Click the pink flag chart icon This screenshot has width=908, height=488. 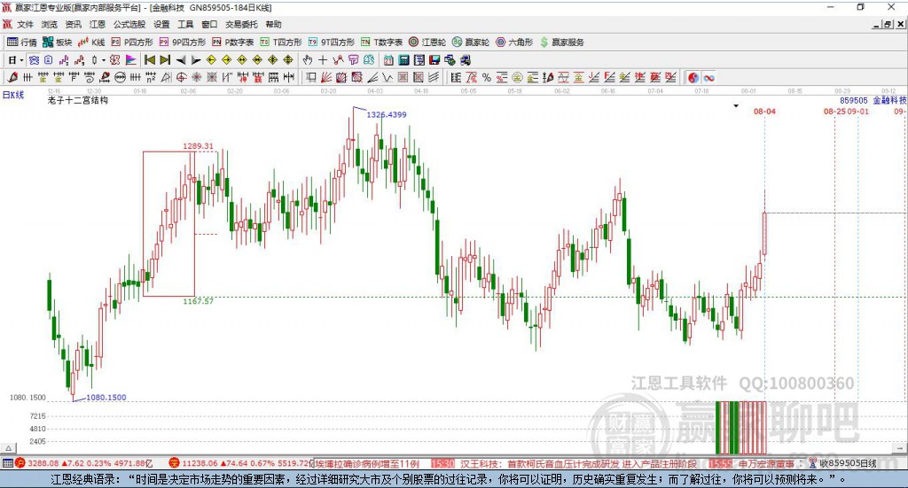click(x=131, y=60)
